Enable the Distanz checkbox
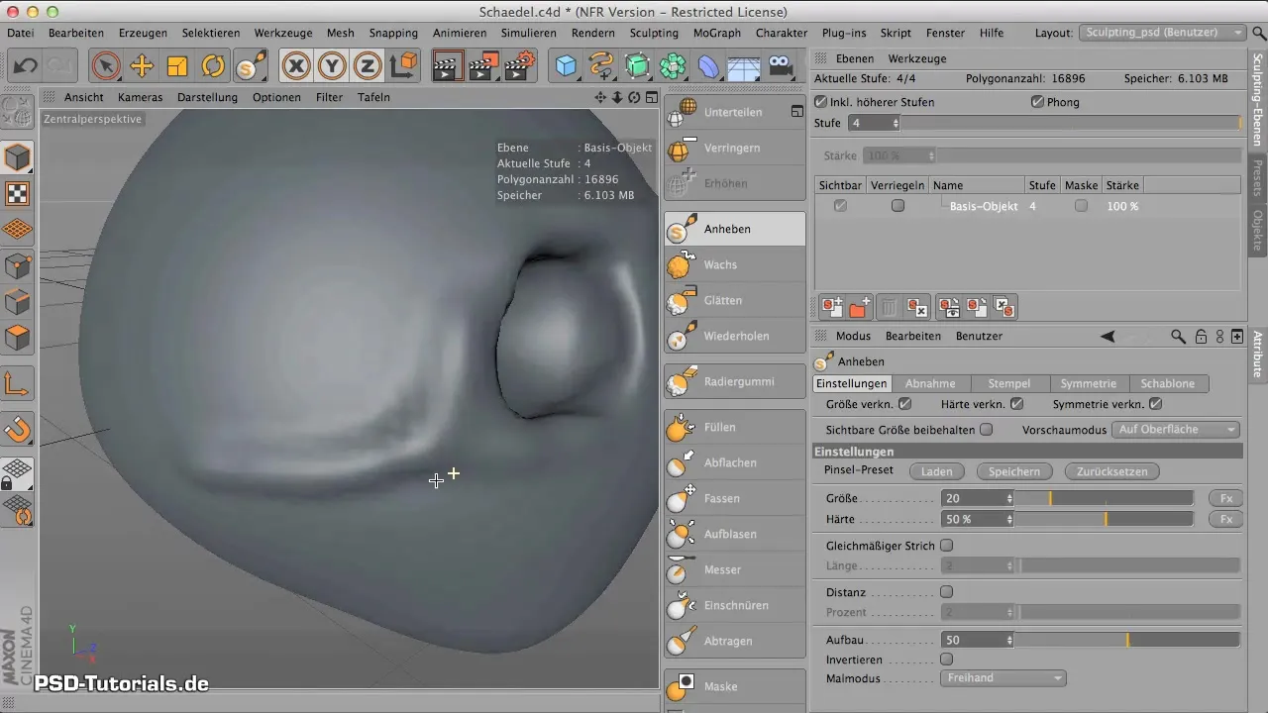 point(946,592)
